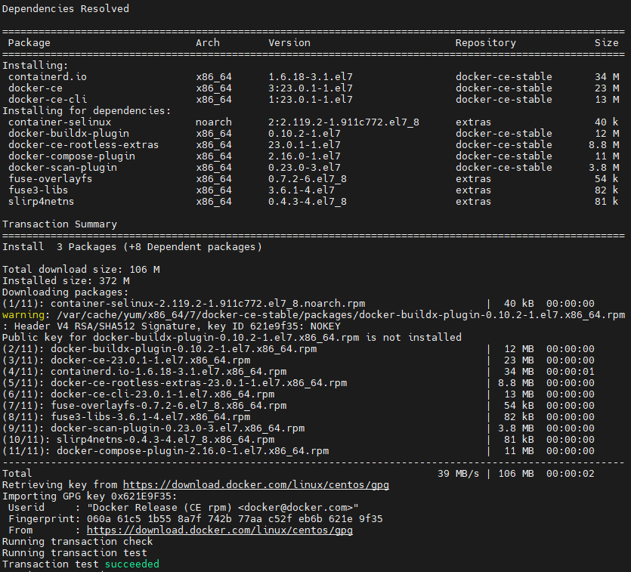
Task: Click download line (10/11) slirp4netns rpm
Action: point(298,440)
